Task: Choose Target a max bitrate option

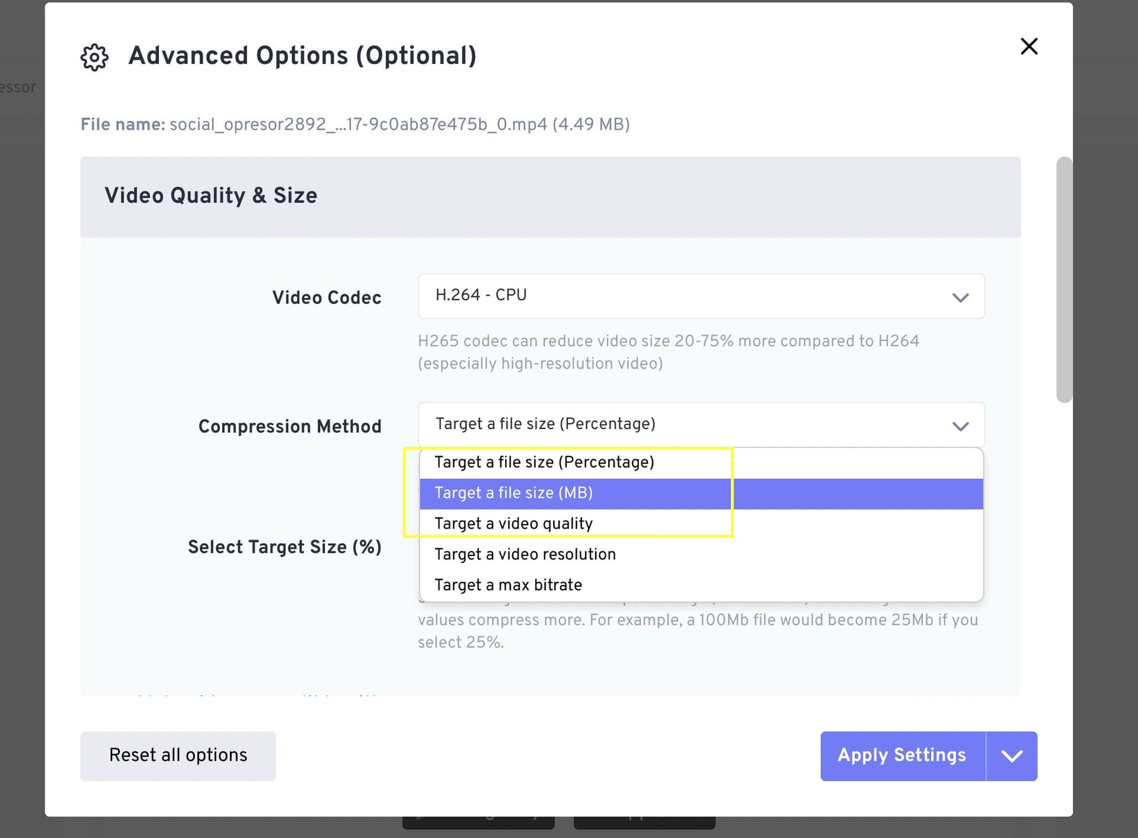Action: coord(508,586)
